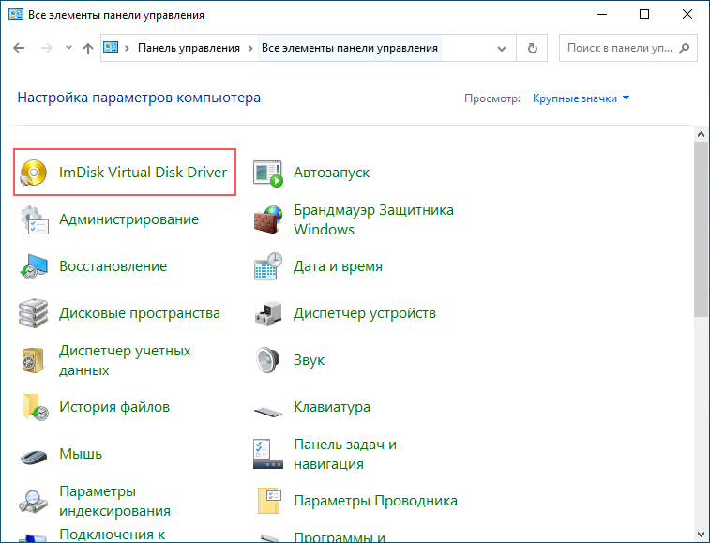The height and width of the screenshot is (543, 710).
Task: Expand the chevron after the address bar icon
Action: 127,48
